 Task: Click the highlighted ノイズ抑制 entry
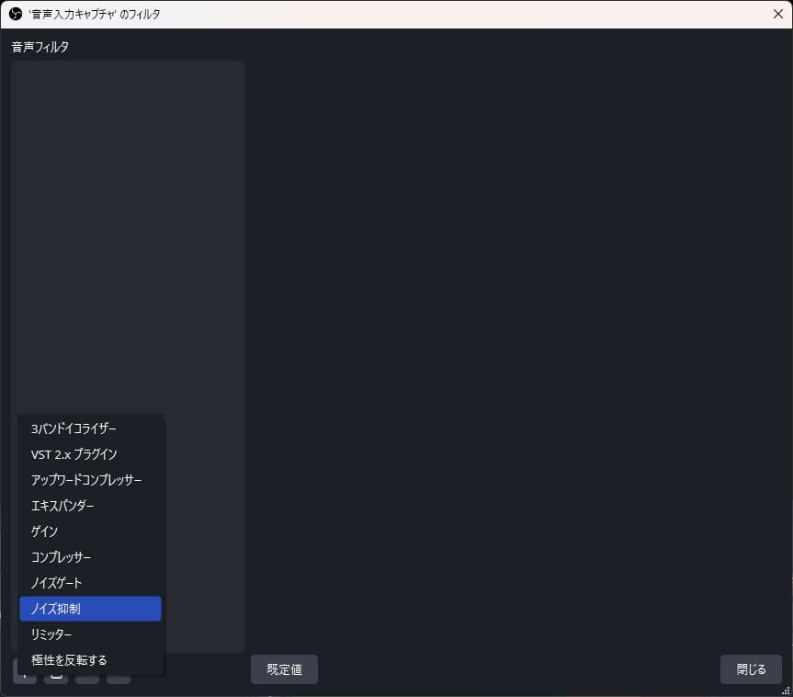click(x=91, y=609)
